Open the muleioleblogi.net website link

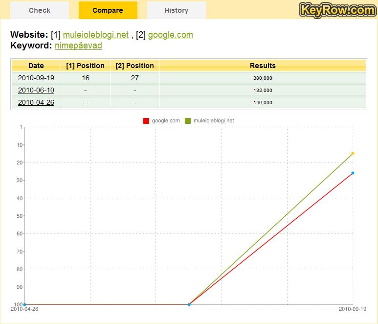pyautogui.click(x=96, y=35)
